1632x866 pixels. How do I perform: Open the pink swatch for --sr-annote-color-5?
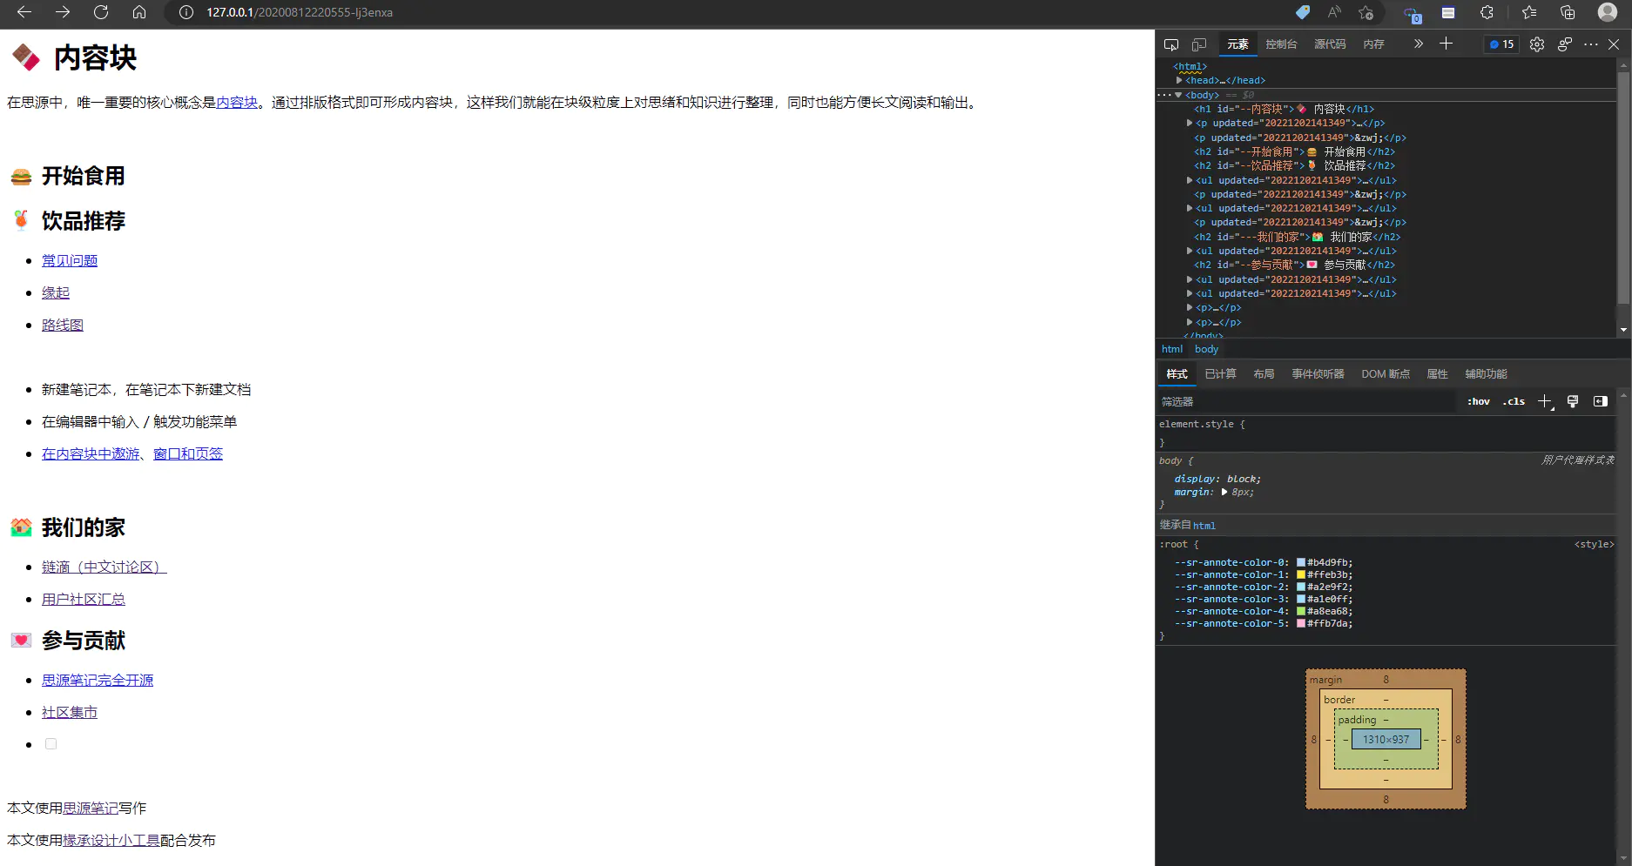1301,623
